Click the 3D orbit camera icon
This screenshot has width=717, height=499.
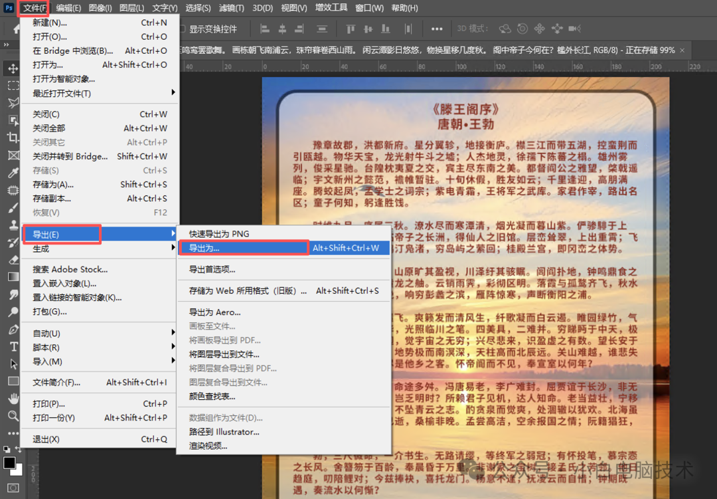pyautogui.click(x=505, y=29)
